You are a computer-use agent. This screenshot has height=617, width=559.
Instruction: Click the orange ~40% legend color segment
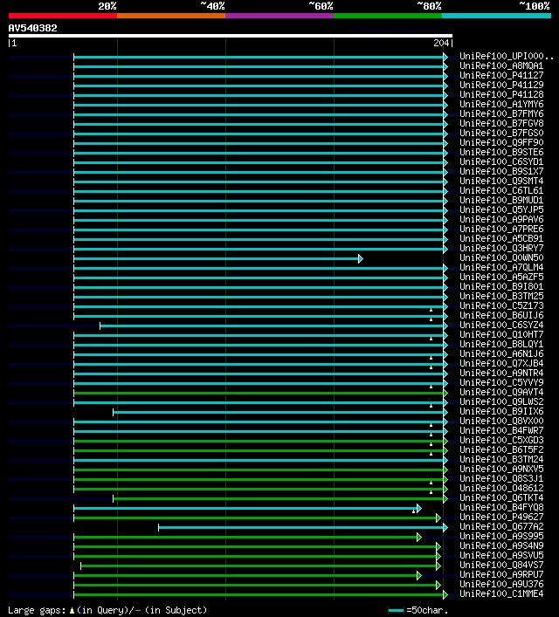171,16
